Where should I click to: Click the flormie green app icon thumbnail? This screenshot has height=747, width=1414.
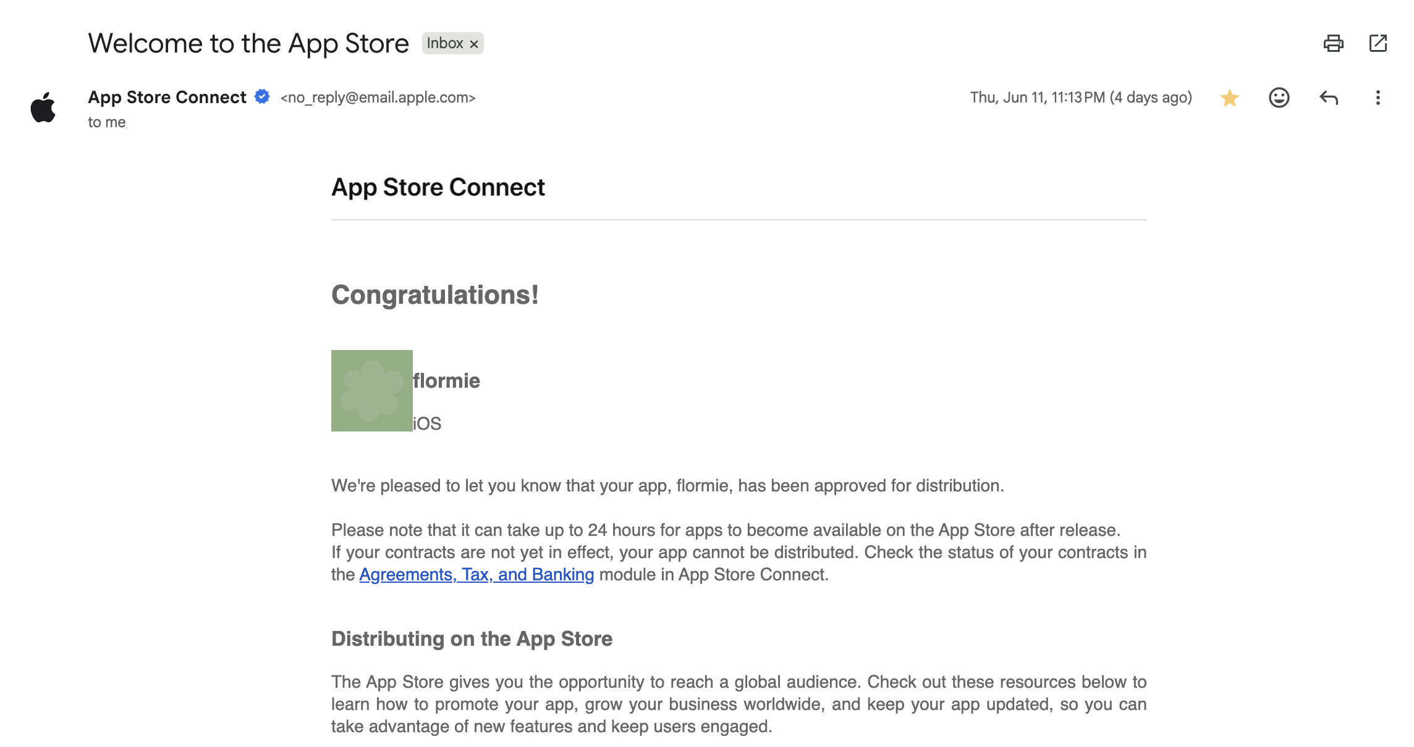click(x=372, y=391)
